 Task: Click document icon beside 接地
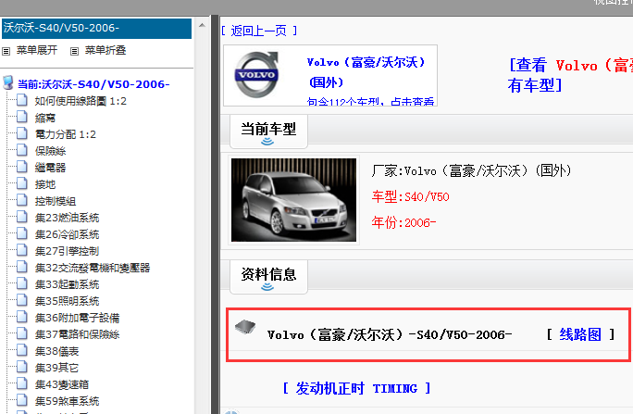tap(22, 183)
